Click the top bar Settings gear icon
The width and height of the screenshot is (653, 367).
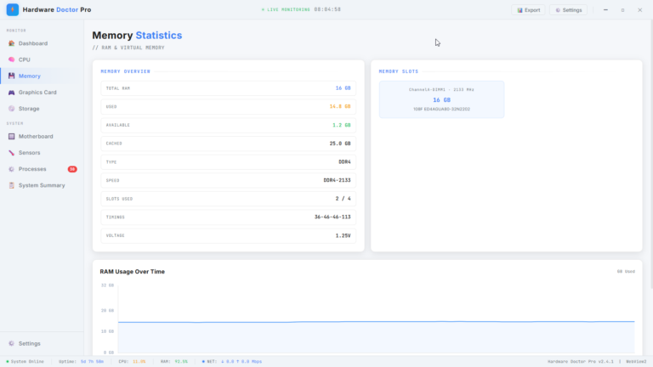(558, 10)
